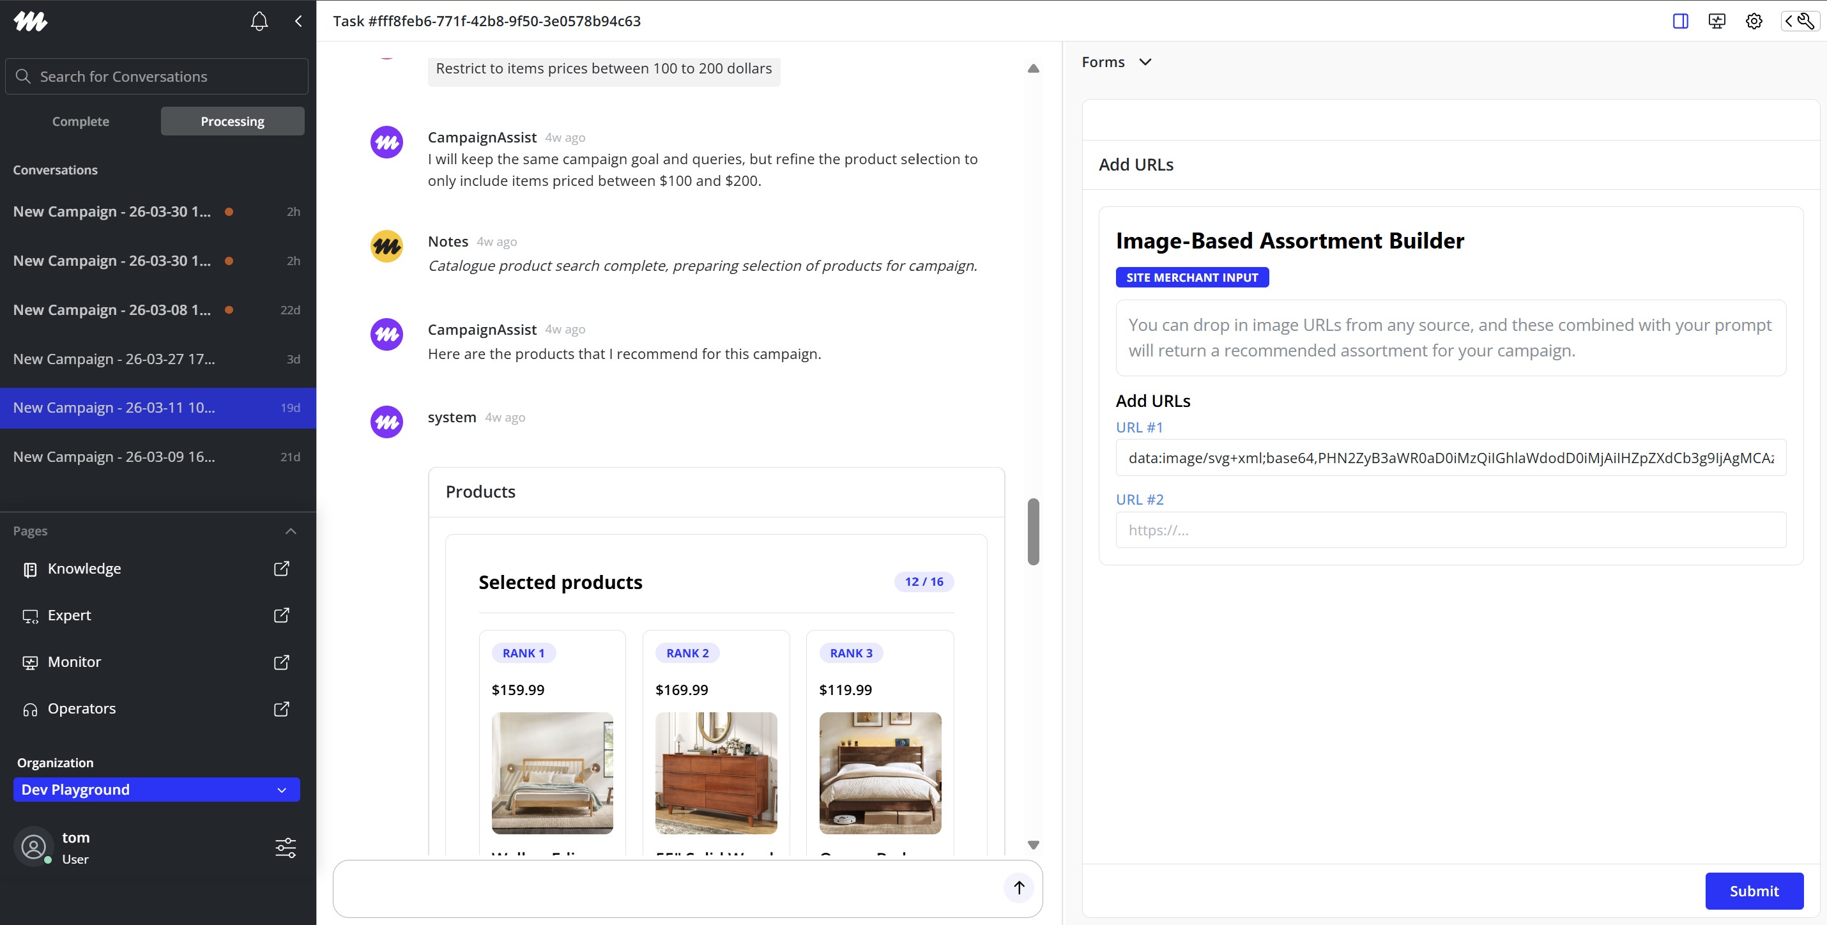Click the notifications bell icon
The image size is (1827, 925).
pyautogui.click(x=259, y=21)
